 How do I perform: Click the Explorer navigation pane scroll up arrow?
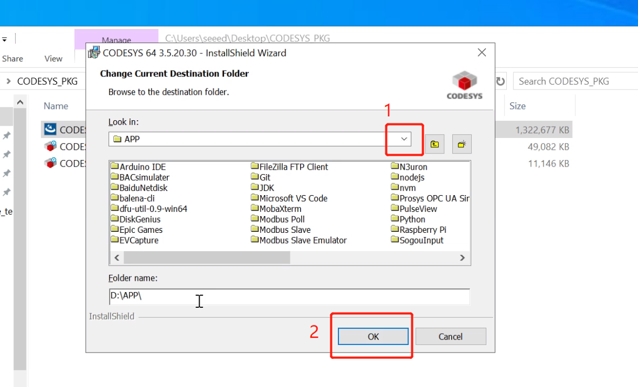click(20, 102)
